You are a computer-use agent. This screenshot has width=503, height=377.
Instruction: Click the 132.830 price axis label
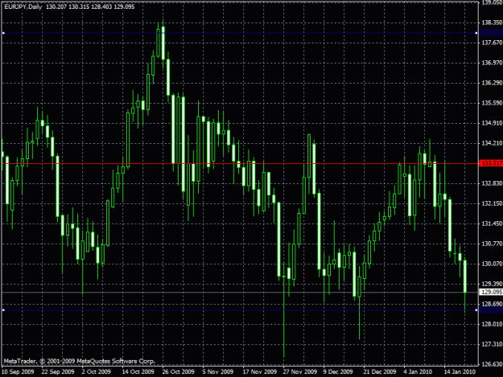click(x=492, y=183)
